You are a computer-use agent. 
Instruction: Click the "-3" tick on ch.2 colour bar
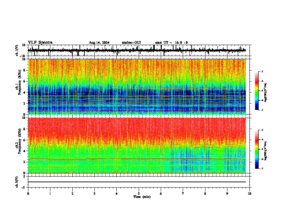(262, 130)
